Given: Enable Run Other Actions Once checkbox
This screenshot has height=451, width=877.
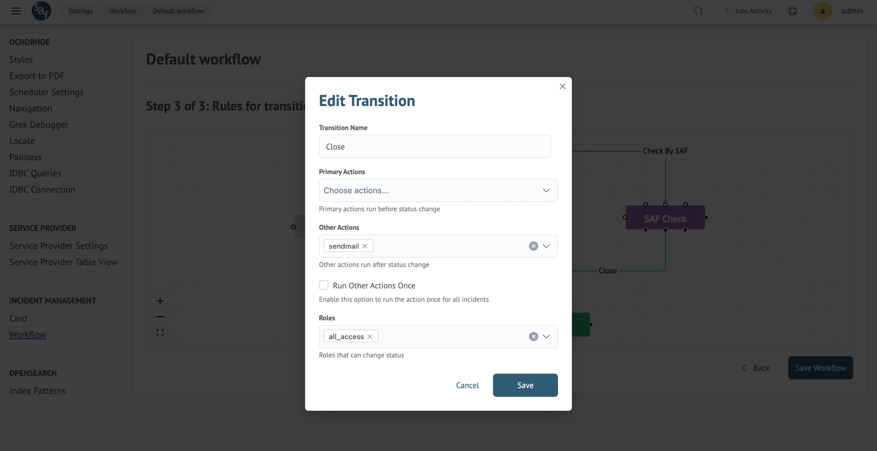Looking at the screenshot, I should [323, 285].
